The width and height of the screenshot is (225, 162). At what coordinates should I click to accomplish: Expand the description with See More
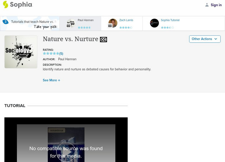(x=52, y=80)
